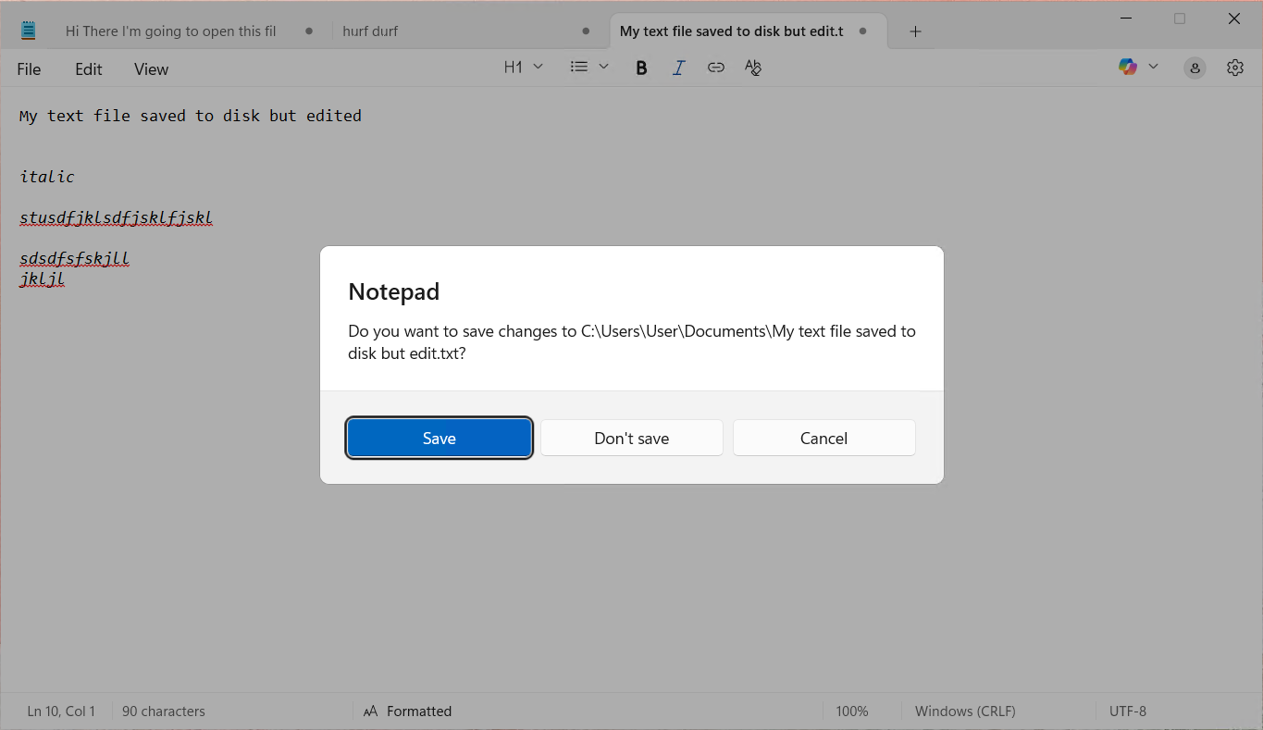Click unsaved dot on 'Hi There' tab
Viewport: 1263px width, 730px height.
(309, 31)
